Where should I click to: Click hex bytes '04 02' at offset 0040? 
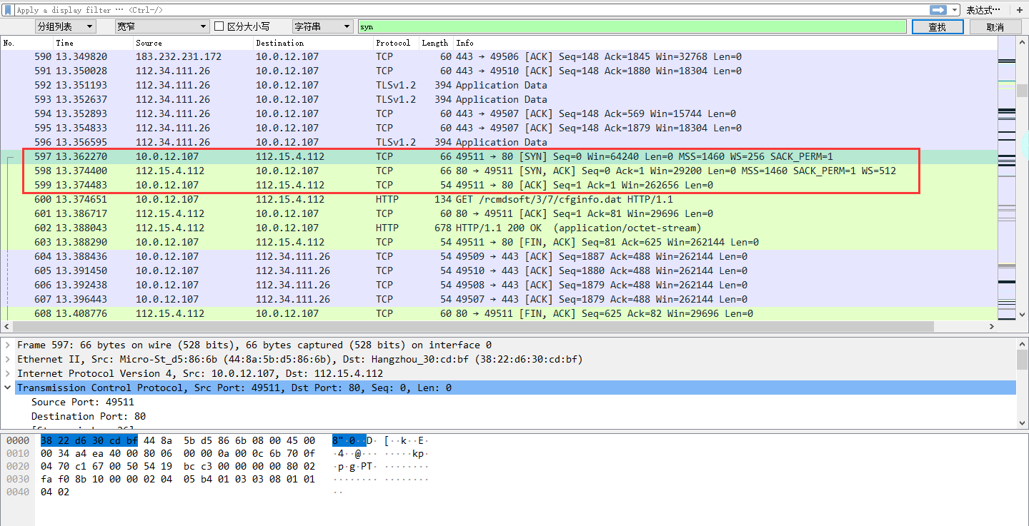point(55,492)
